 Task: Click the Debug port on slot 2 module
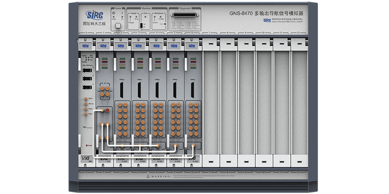click(x=121, y=89)
